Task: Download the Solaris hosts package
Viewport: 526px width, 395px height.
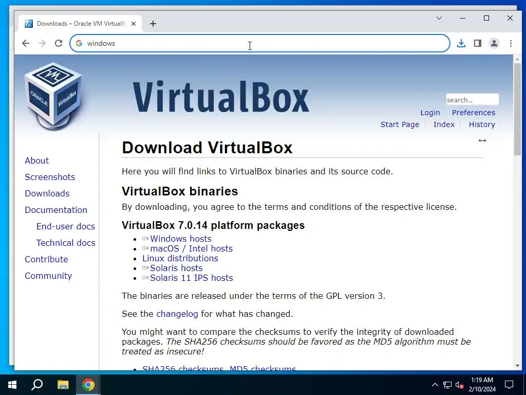Action: pyautogui.click(x=177, y=268)
